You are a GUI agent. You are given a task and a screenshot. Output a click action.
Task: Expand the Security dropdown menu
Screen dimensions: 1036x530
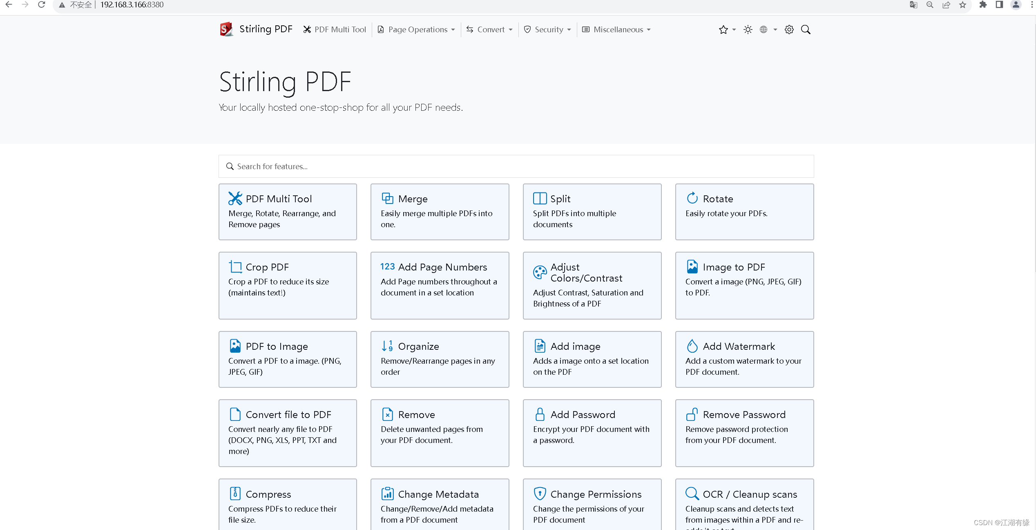coord(547,29)
